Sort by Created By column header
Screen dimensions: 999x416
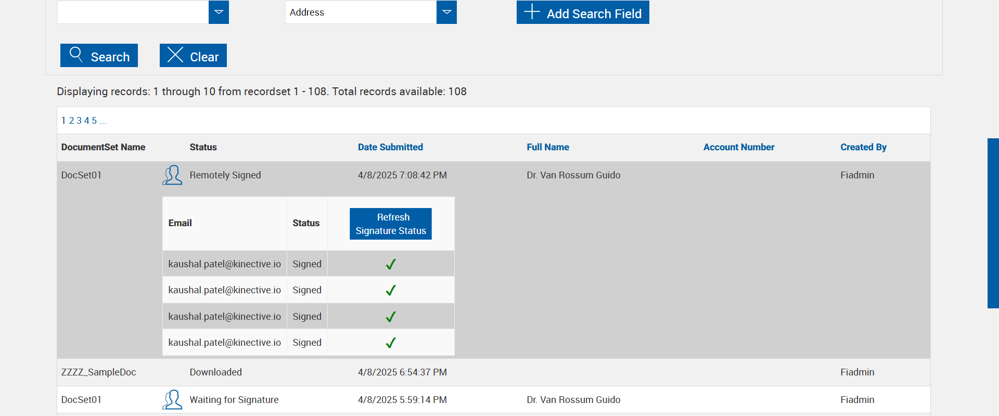[863, 147]
